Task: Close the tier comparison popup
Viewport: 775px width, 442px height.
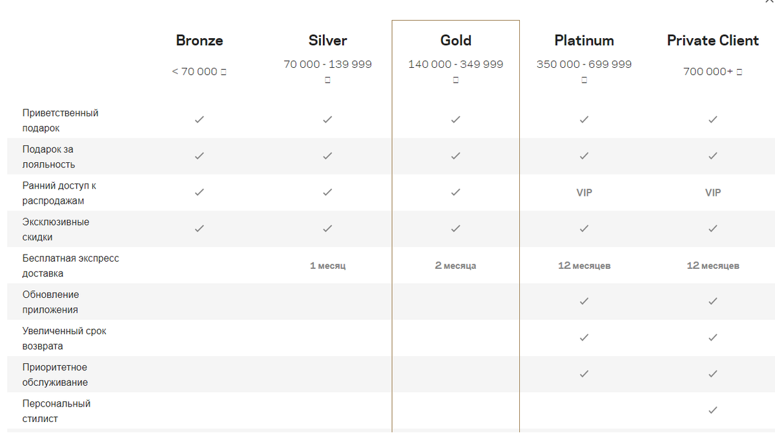Action: (x=769, y=2)
